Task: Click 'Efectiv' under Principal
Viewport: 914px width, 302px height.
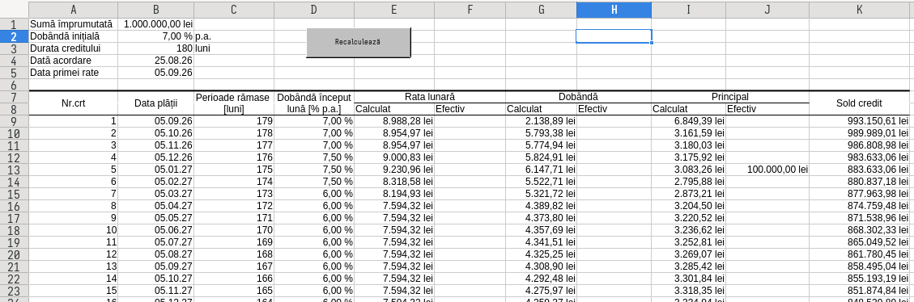Action: pos(767,109)
